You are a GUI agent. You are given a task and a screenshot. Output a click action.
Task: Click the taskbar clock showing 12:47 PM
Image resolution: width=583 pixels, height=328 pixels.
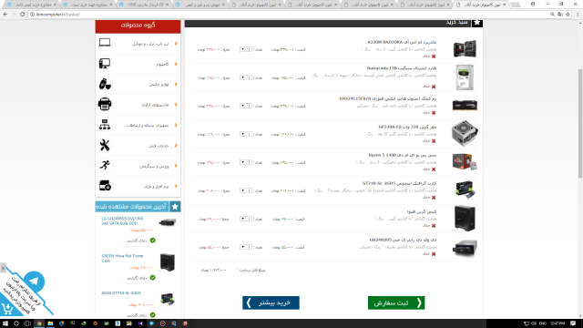[557, 323]
